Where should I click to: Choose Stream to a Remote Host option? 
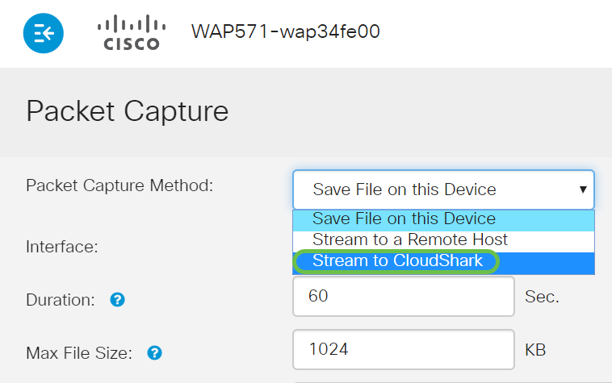click(x=410, y=239)
